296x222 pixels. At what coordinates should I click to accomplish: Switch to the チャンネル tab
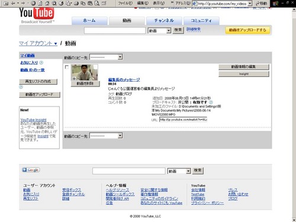tap(164, 21)
